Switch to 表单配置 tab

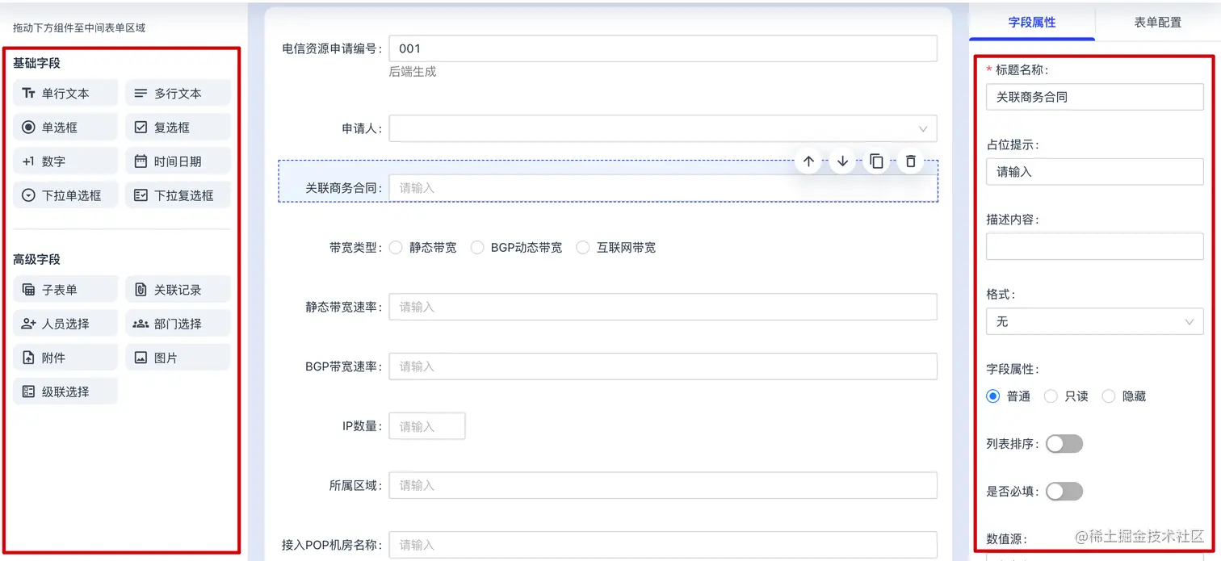tap(1157, 23)
